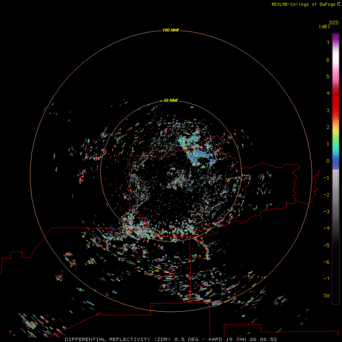
Task: Click the -6 value on color scale
Action: [326, 262]
